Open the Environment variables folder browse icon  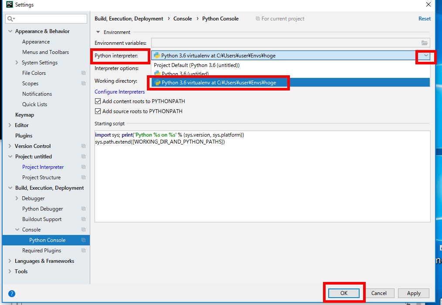click(x=424, y=43)
